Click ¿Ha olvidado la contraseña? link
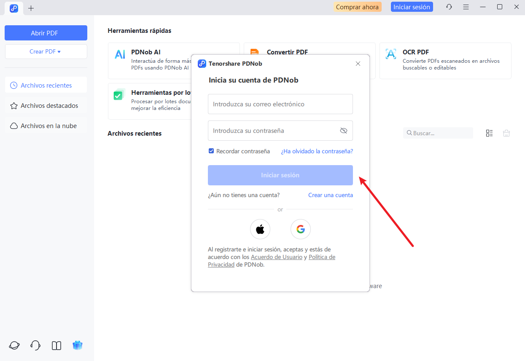The height and width of the screenshot is (361, 525). [x=317, y=151]
